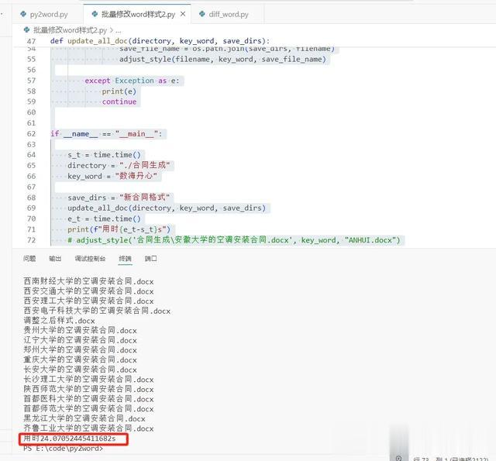The width and height of the screenshot is (496, 461).
Task: Click 'except Exception as e:' on line 57
Action: [x=132, y=81]
